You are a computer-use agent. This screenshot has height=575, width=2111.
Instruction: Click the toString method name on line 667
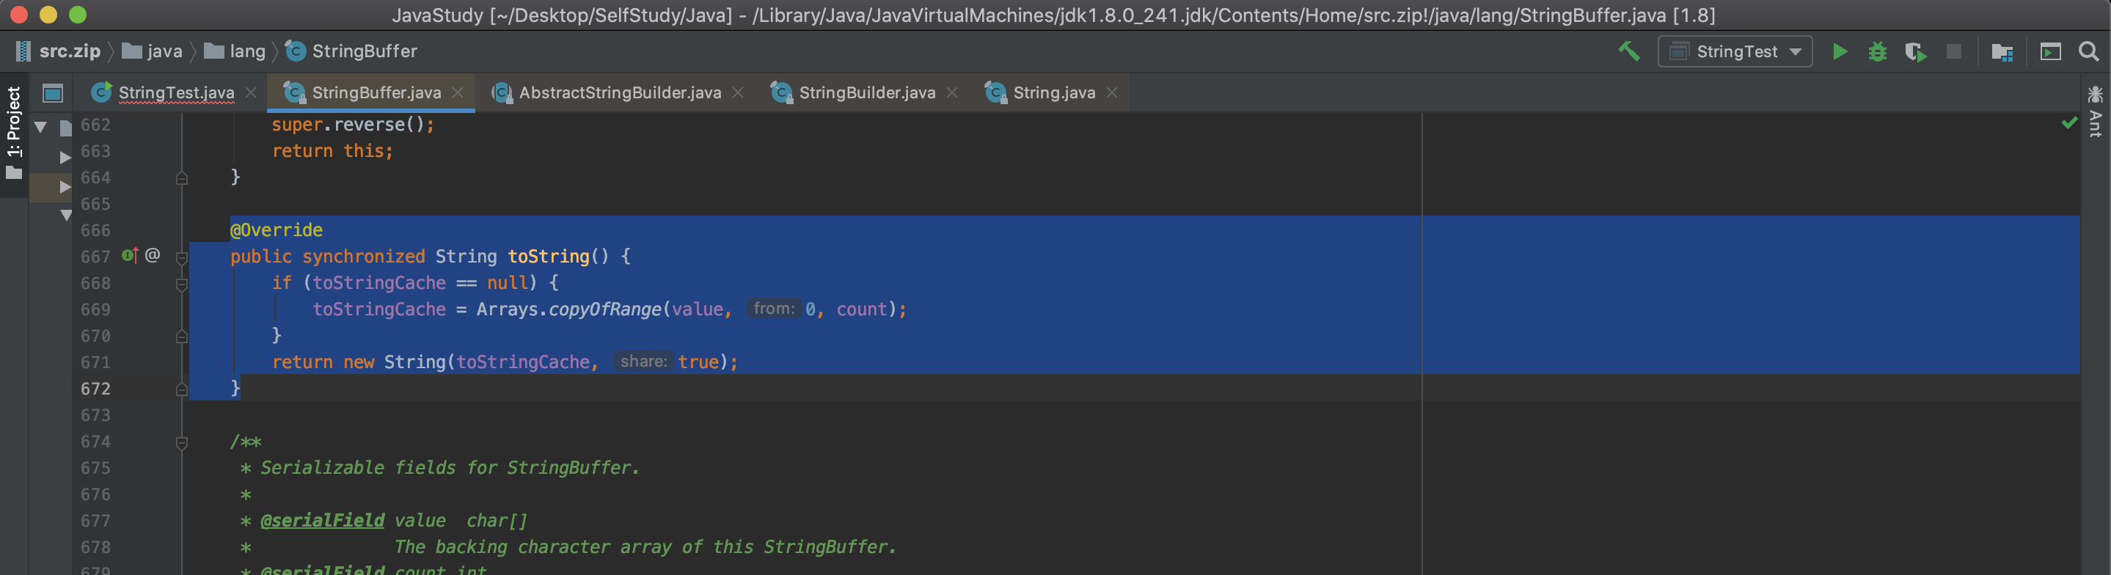pyautogui.click(x=548, y=257)
